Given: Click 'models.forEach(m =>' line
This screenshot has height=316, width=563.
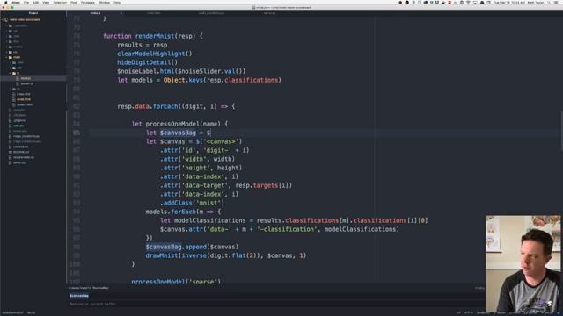Looking at the screenshot, I should point(183,212).
